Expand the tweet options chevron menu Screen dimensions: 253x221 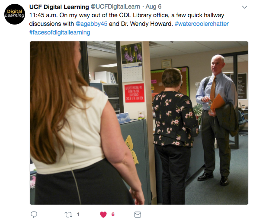244,7
